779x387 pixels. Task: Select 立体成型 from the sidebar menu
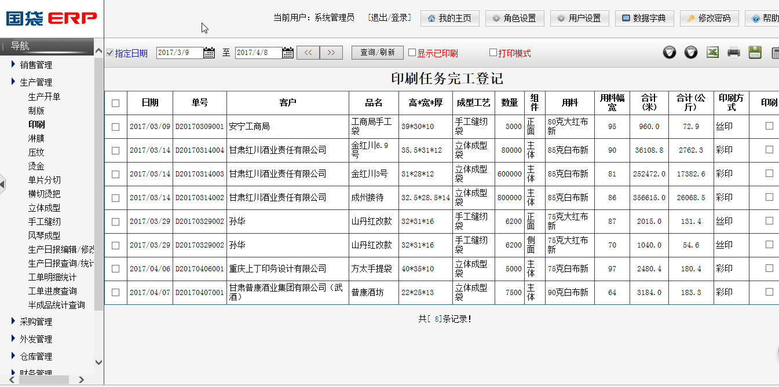(x=44, y=208)
